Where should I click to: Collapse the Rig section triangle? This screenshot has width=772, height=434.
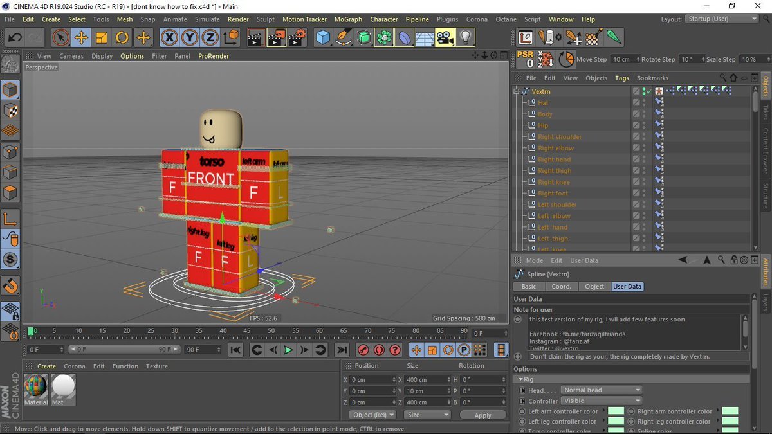(x=520, y=379)
